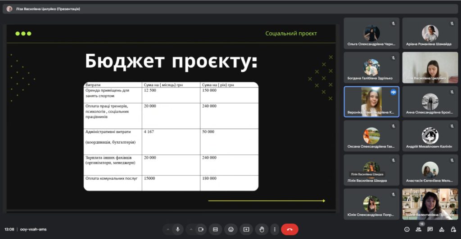Open host controls lock icon
This screenshot has width=461, height=239.
click(x=452, y=229)
